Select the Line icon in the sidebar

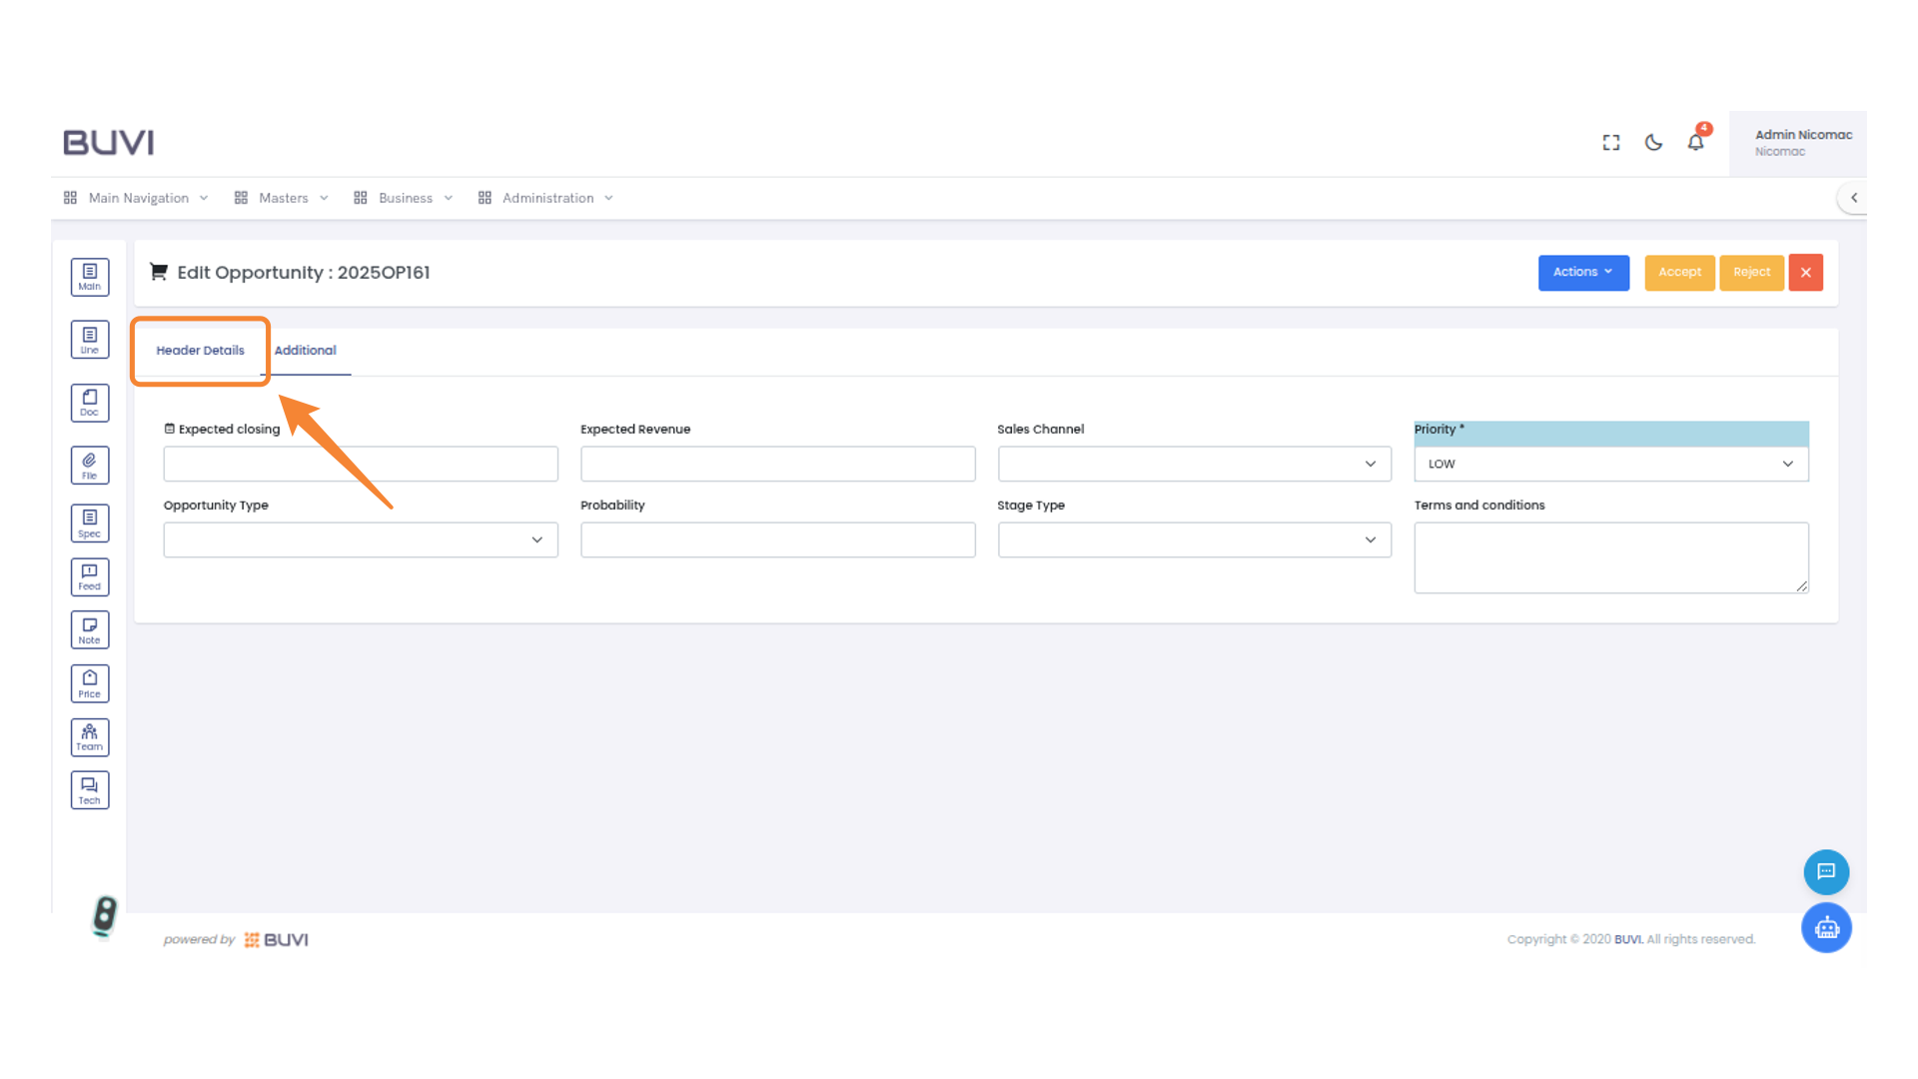click(x=89, y=340)
